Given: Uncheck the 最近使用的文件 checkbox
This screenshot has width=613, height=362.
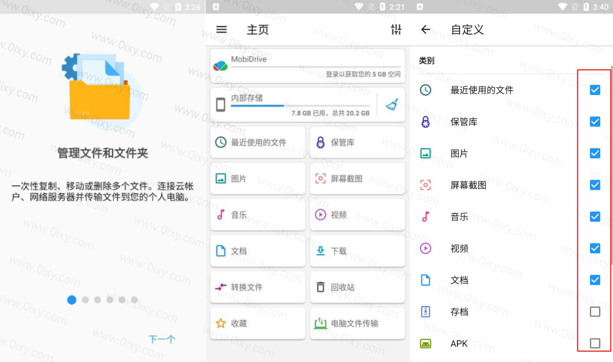Looking at the screenshot, I should pos(595,90).
